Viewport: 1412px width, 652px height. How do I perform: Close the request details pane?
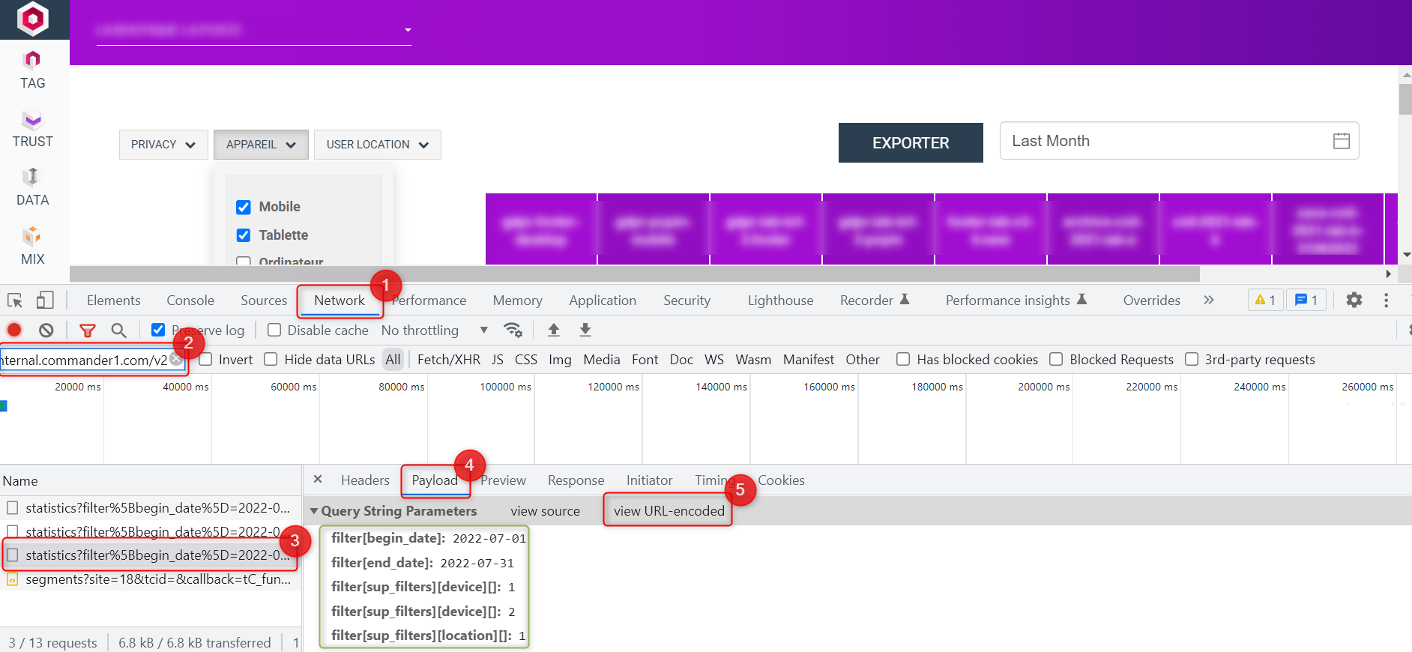tap(318, 480)
